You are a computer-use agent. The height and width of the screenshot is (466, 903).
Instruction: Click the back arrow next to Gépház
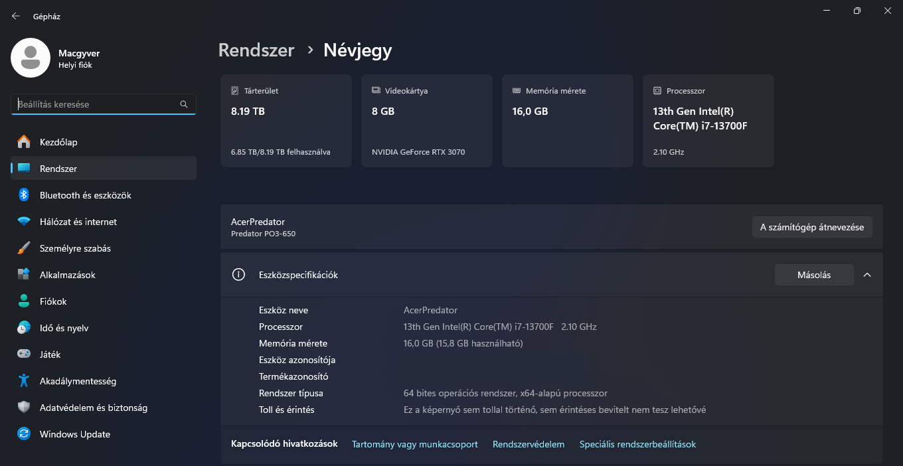(x=15, y=15)
